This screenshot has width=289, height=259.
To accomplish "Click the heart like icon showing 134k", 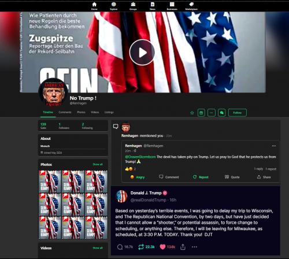I will pyautogui.click(x=162, y=247).
